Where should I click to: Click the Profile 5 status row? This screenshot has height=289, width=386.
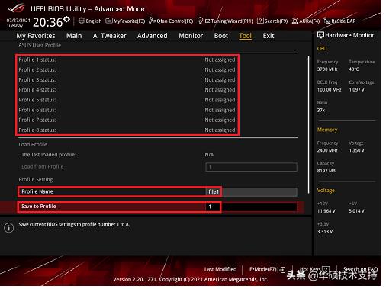[127, 100]
